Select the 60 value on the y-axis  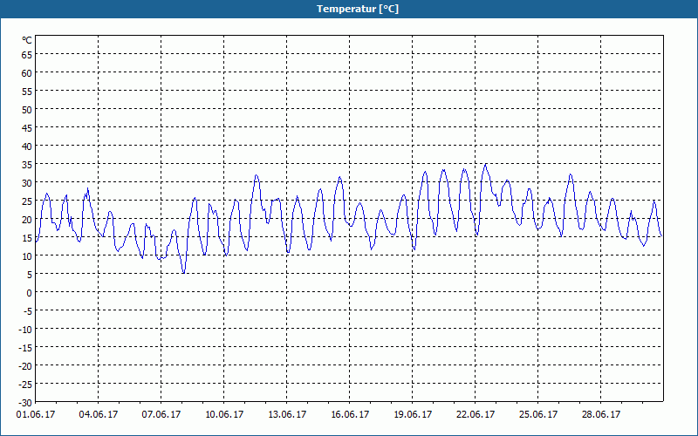point(27,73)
